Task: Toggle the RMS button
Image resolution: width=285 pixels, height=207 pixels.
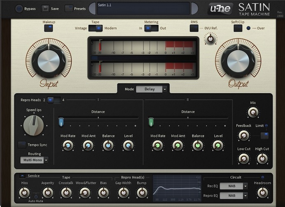Action: point(194,28)
